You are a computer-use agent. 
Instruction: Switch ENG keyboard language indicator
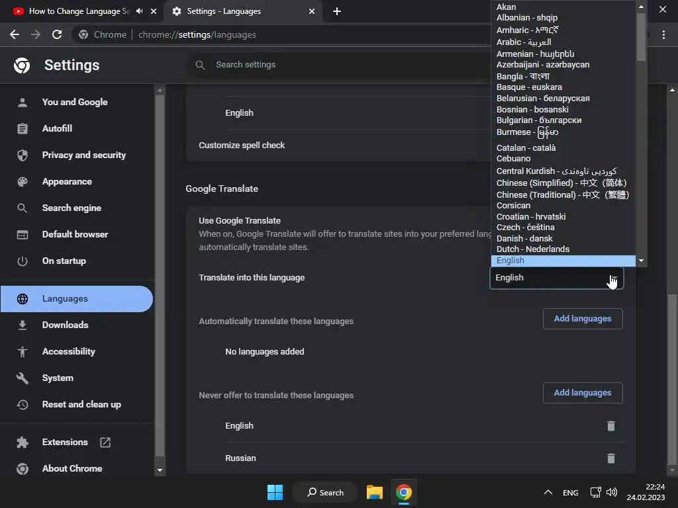570,492
